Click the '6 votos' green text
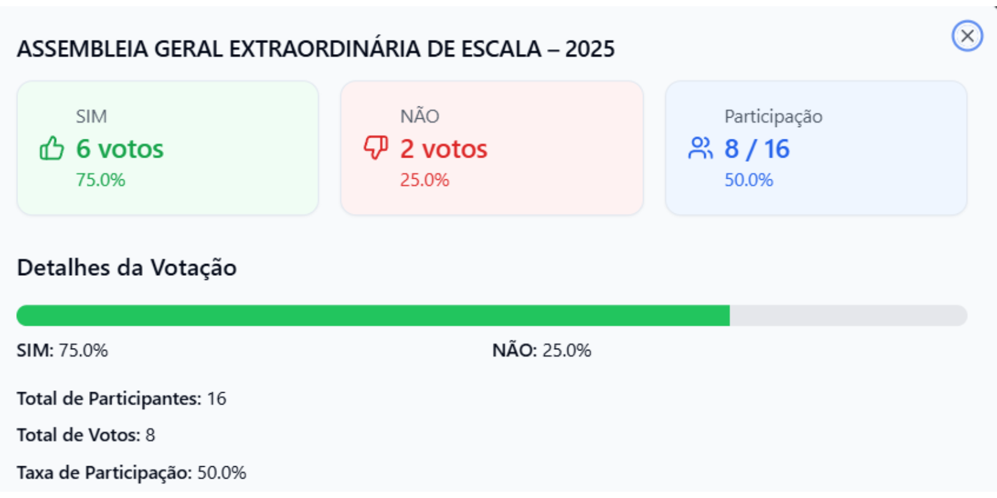The height and width of the screenshot is (498, 997). pyautogui.click(x=120, y=149)
